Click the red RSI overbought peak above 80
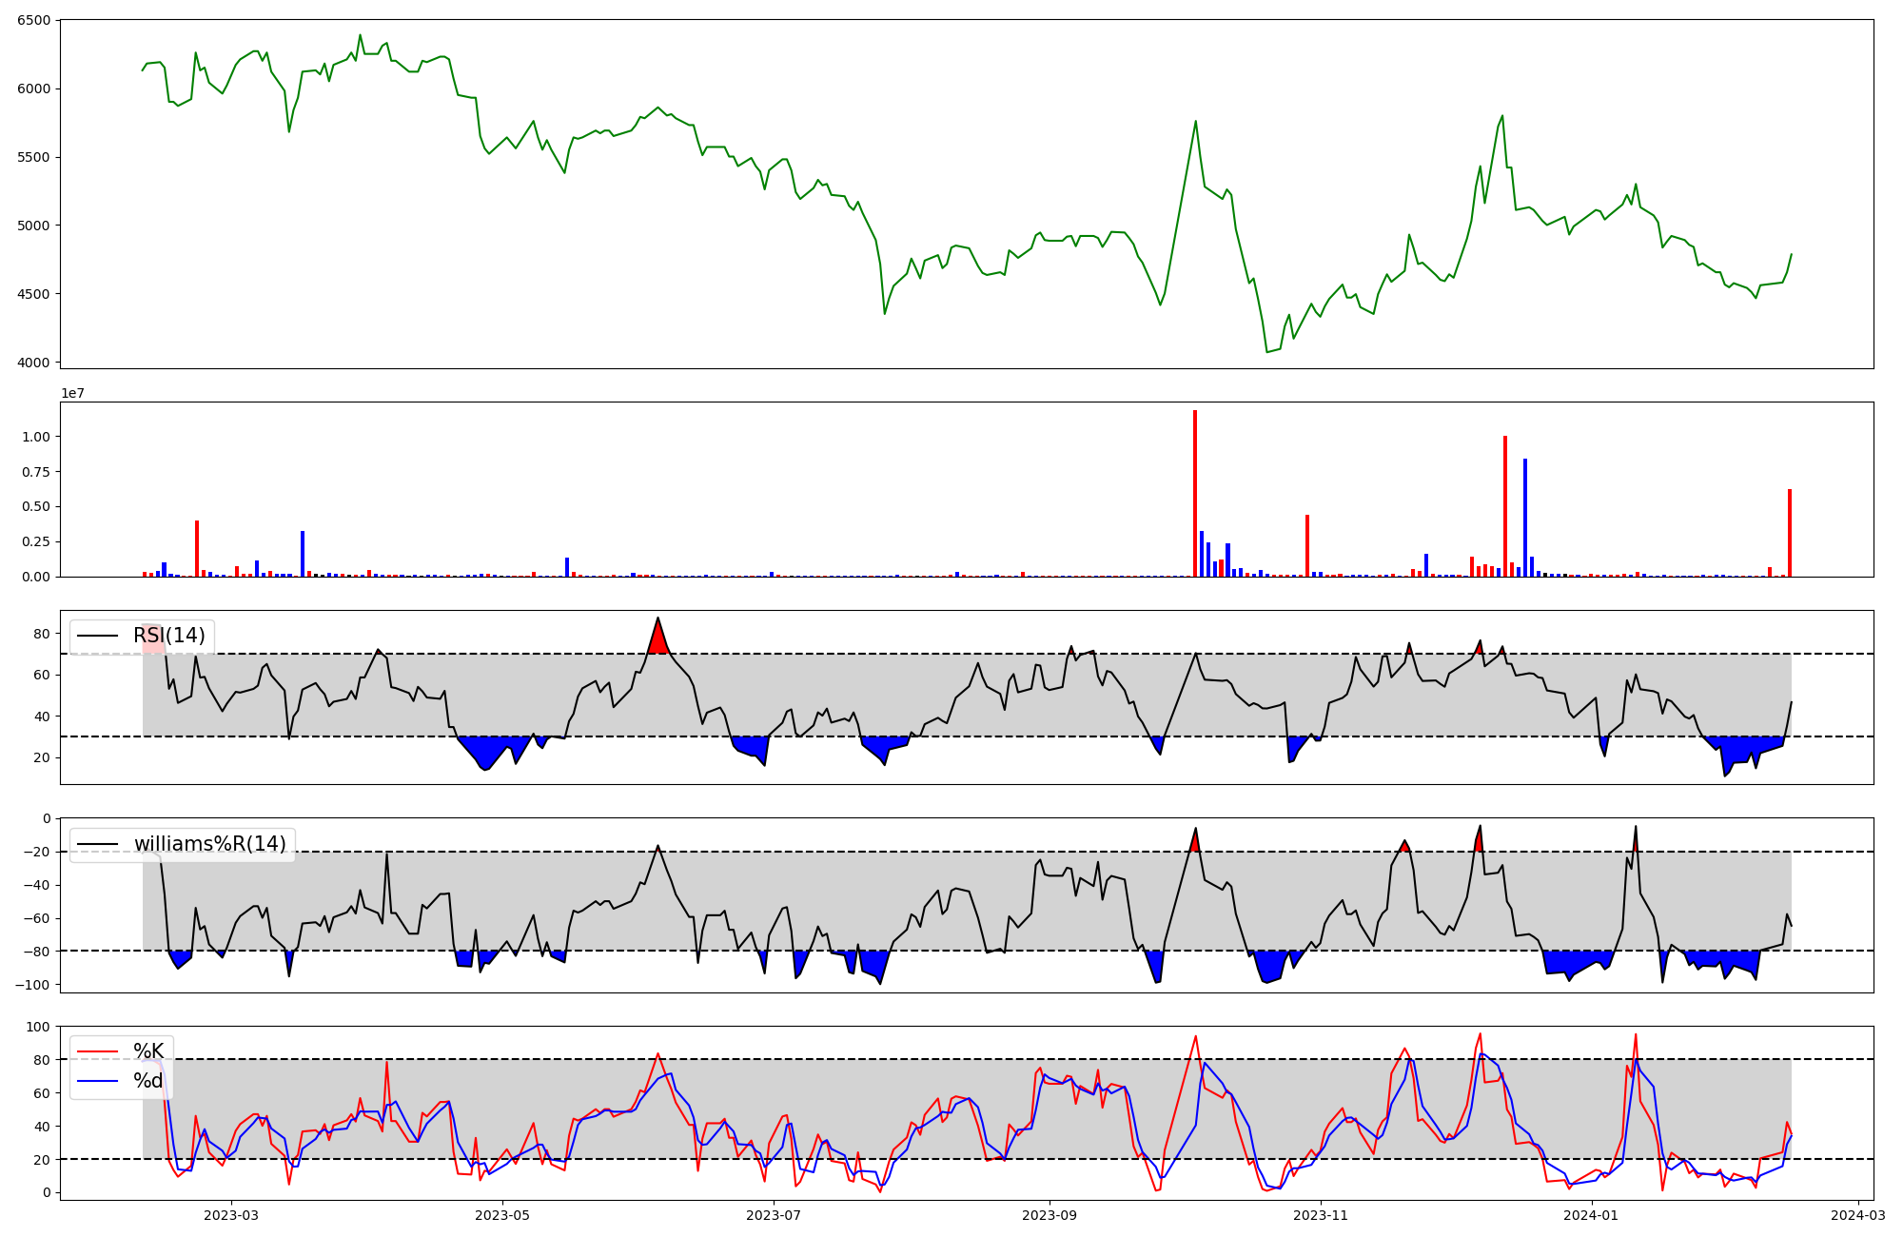Image resolution: width=1903 pixels, height=1237 pixels. coord(657,639)
